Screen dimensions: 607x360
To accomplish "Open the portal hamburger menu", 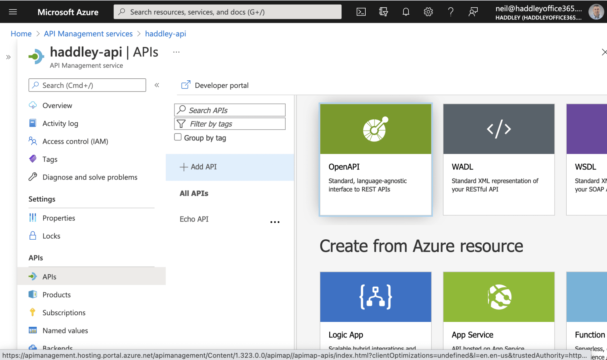I will (x=13, y=12).
